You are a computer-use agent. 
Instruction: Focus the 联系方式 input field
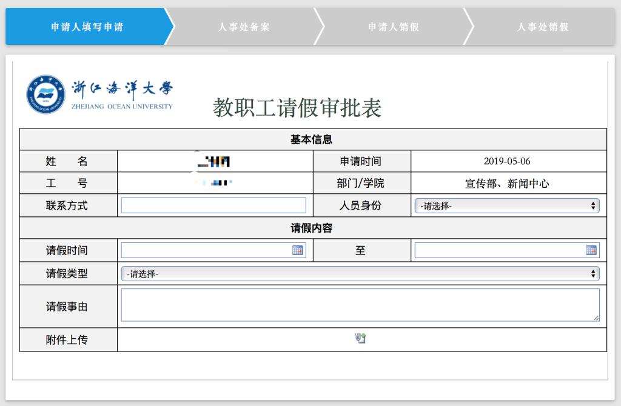(x=213, y=205)
